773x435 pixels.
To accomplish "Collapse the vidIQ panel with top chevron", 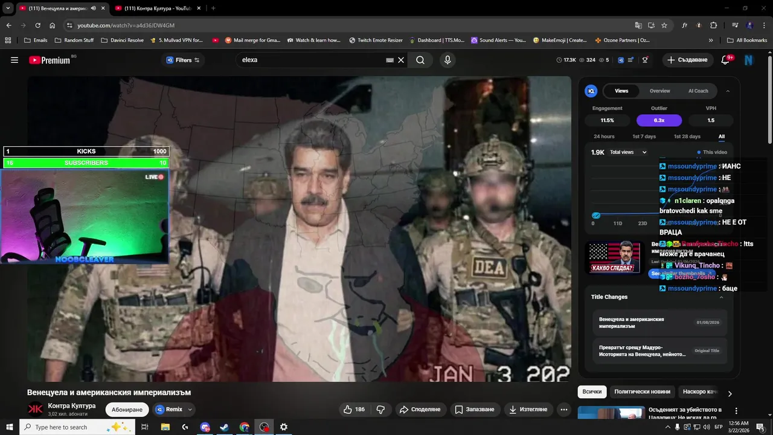I will (x=728, y=91).
